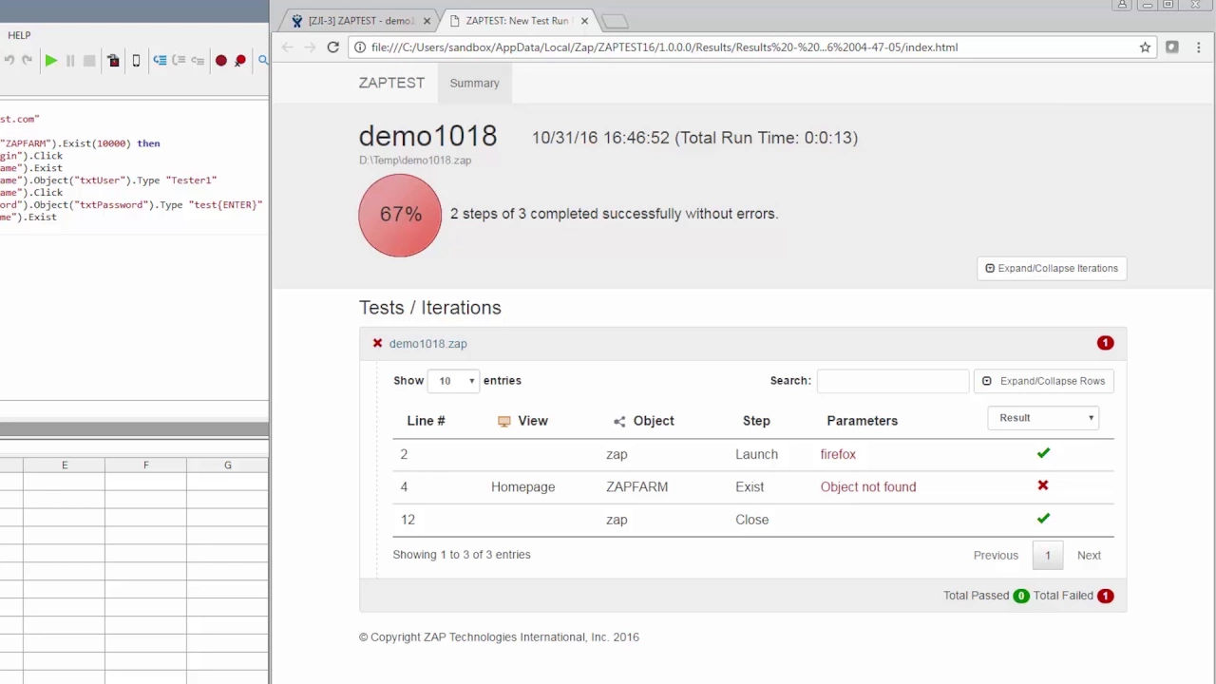Go back using the browser back arrow
The image size is (1216, 684).
287,47
